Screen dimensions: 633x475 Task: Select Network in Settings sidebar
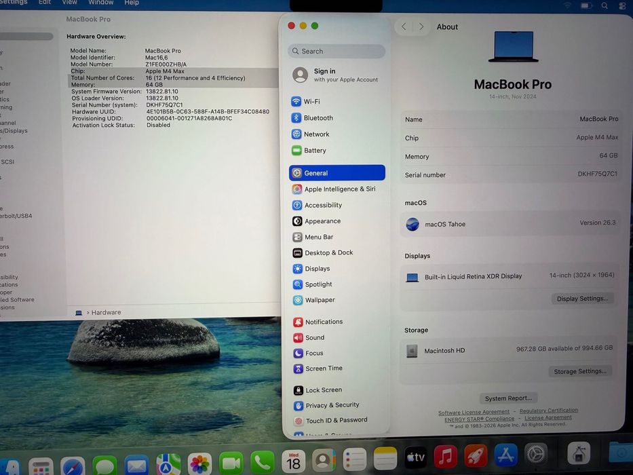(337, 134)
